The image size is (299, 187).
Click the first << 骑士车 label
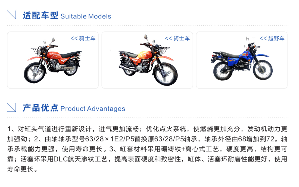pyautogui.click(x=83, y=39)
